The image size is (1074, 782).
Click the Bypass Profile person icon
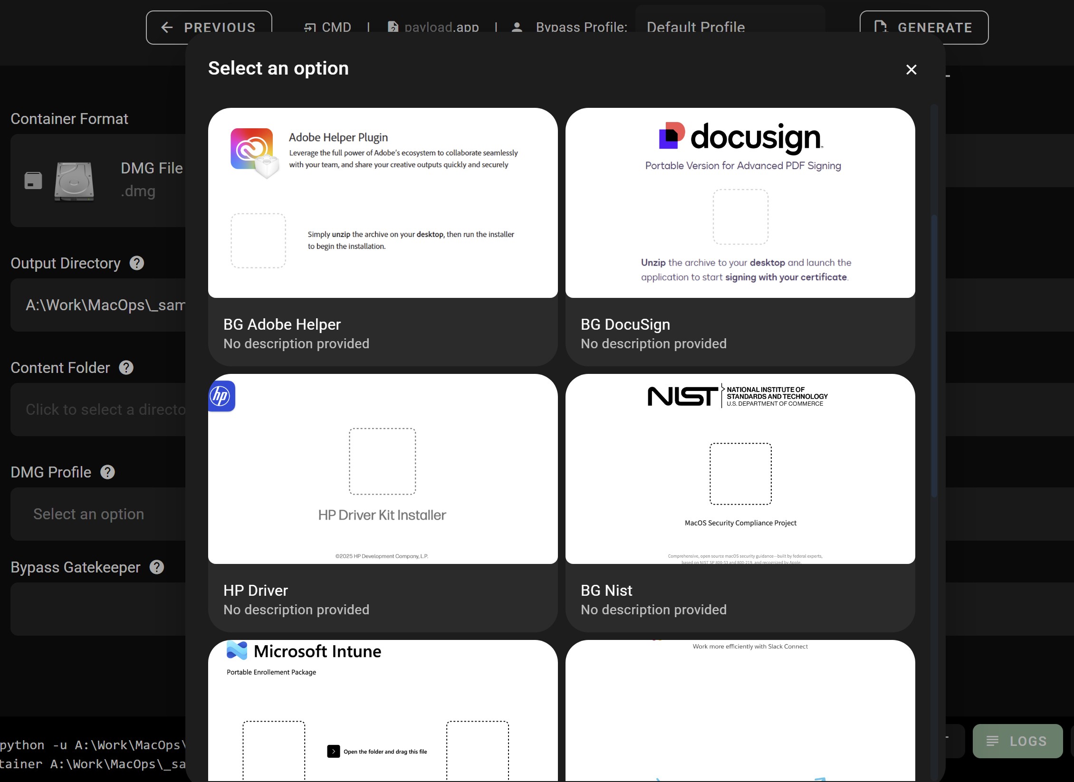pyautogui.click(x=517, y=27)
